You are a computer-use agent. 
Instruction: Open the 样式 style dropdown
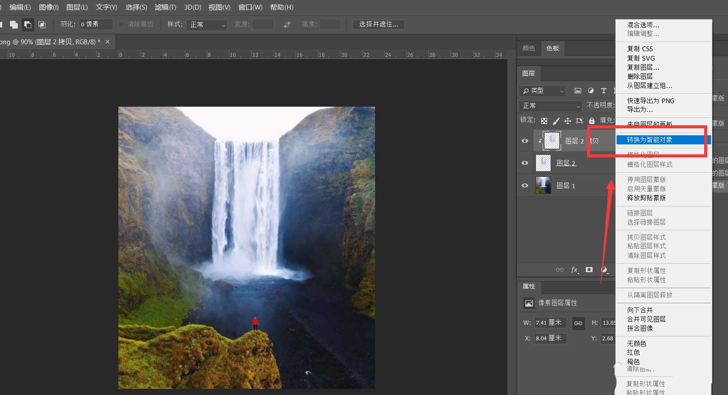point(207,25)
